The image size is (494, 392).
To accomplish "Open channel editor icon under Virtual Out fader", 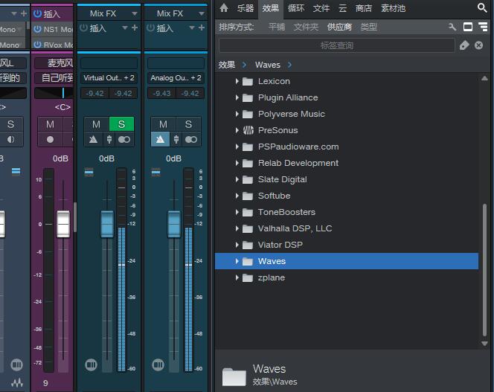I will [x=91, y=364].
